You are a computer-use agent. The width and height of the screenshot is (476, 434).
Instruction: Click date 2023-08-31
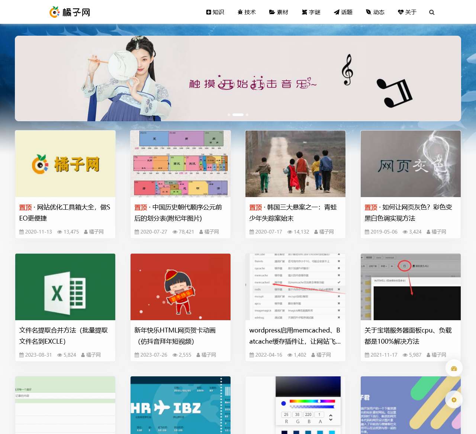38,355
